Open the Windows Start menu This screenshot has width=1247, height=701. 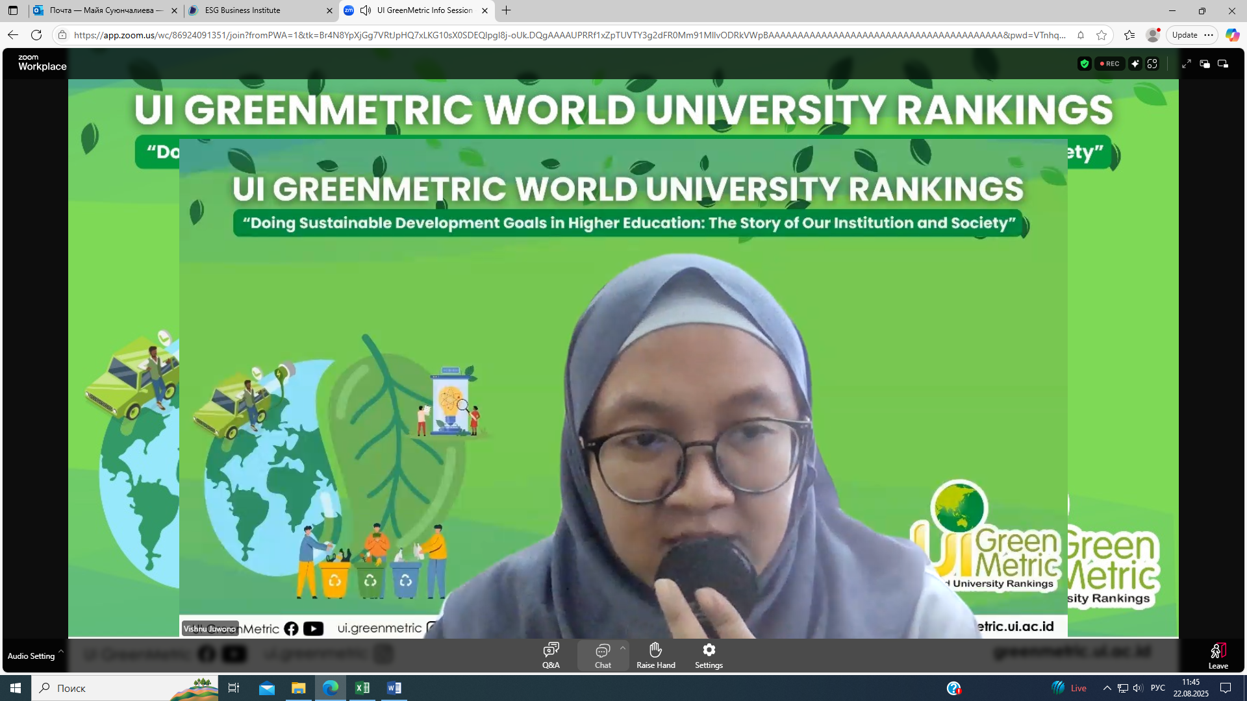click(x=16, y=688)
